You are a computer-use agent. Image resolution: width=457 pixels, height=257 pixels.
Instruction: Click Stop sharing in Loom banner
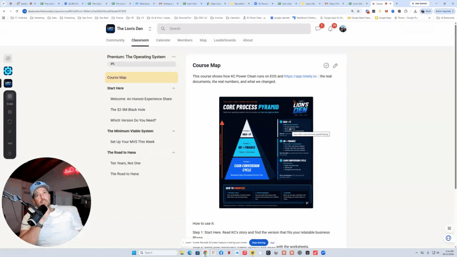click(258, 242)
